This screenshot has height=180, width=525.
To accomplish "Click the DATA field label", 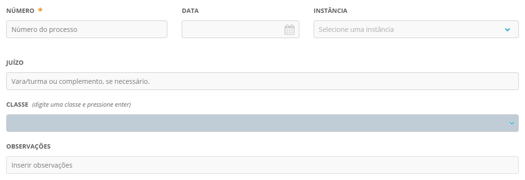I will [190, 11].
